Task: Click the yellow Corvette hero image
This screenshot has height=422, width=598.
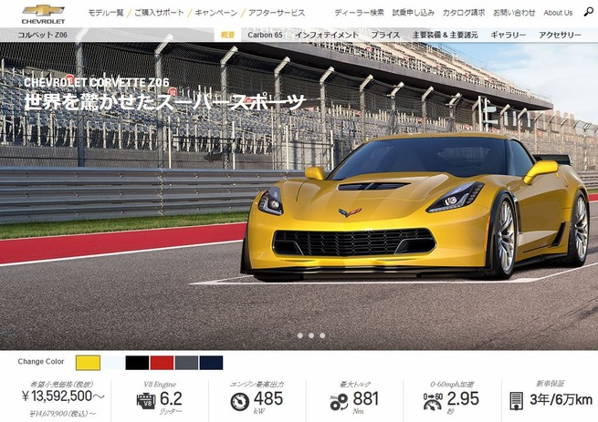Action: tap(414, 208)
